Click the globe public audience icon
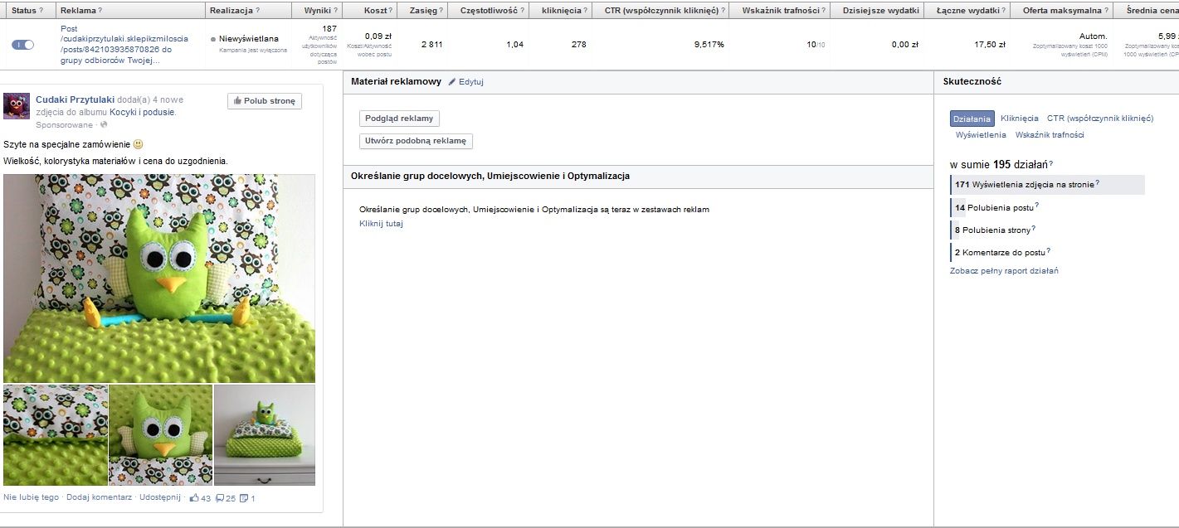 (104, 124)
